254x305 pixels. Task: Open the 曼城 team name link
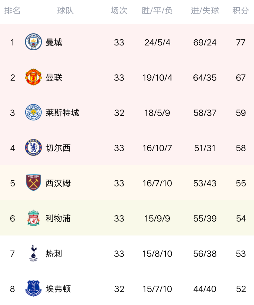[54, 42]
